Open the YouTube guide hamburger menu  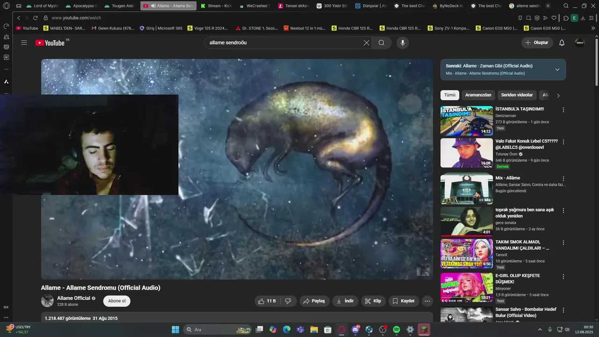[24, 43]
